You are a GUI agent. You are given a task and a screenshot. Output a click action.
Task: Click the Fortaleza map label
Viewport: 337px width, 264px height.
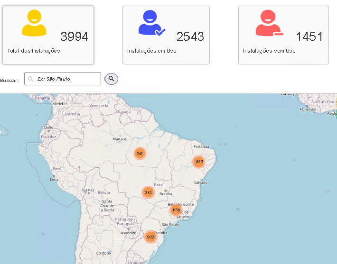[201, 146]
